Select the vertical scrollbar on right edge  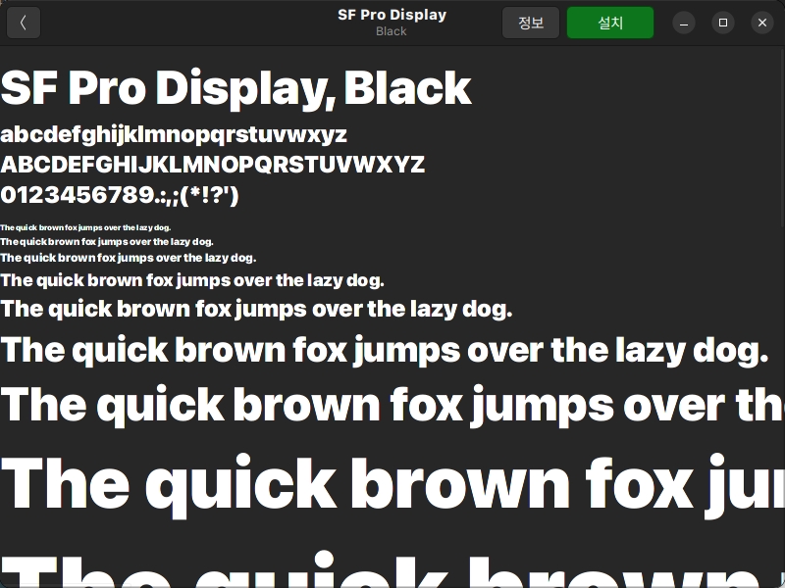pos(782,140)
